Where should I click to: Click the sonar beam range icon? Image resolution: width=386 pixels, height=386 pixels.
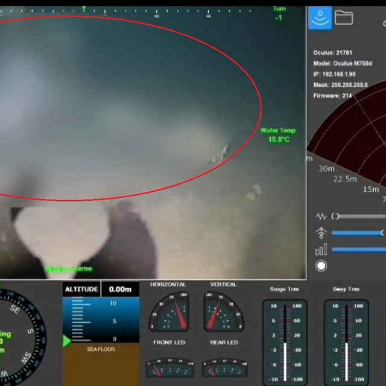point(321,233)
